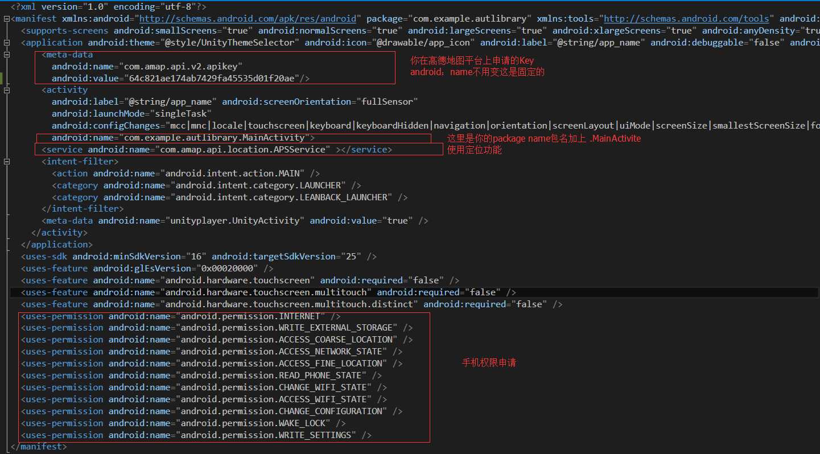Click the glEsVersion "0x00020000" value

227,269
